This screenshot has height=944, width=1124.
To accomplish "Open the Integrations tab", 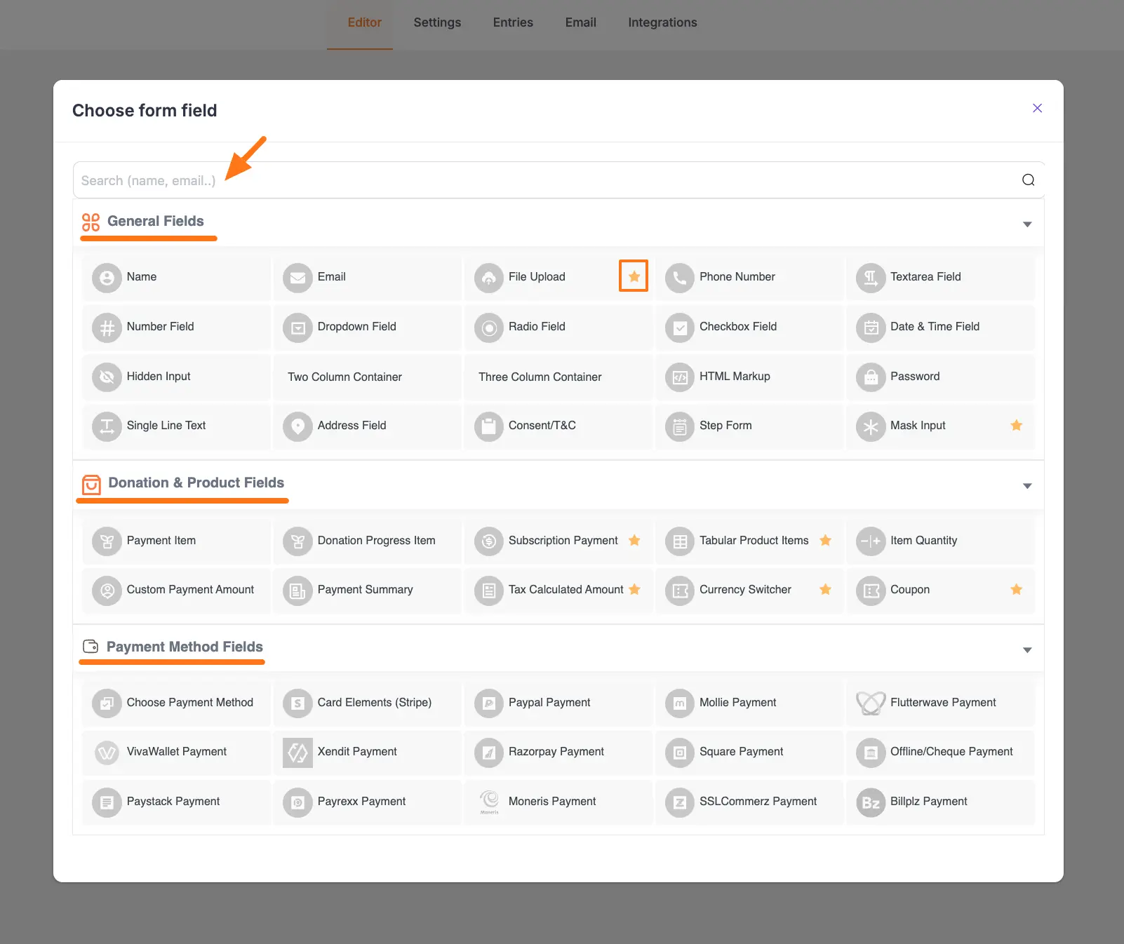I will [x=662, y=22].
